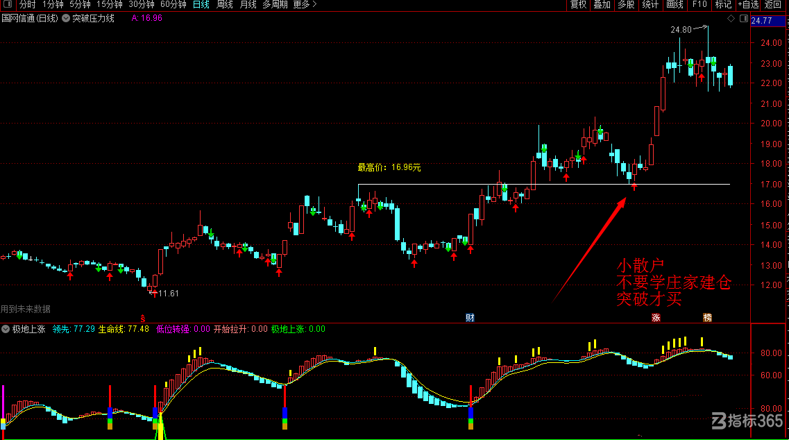Click the 标记 mark button

click(x=724, y=5)
